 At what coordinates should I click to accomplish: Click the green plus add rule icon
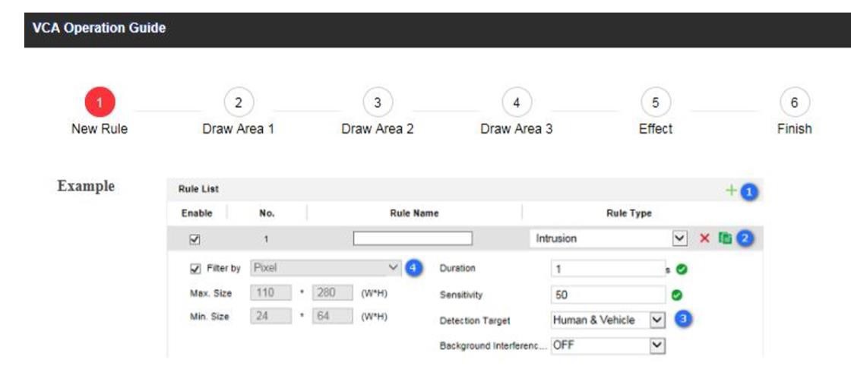tap(731, 191)
